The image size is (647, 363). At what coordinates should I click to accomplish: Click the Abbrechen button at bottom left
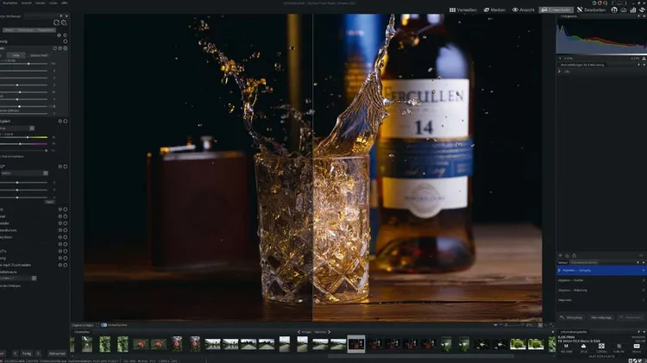(x=57, y=354)
